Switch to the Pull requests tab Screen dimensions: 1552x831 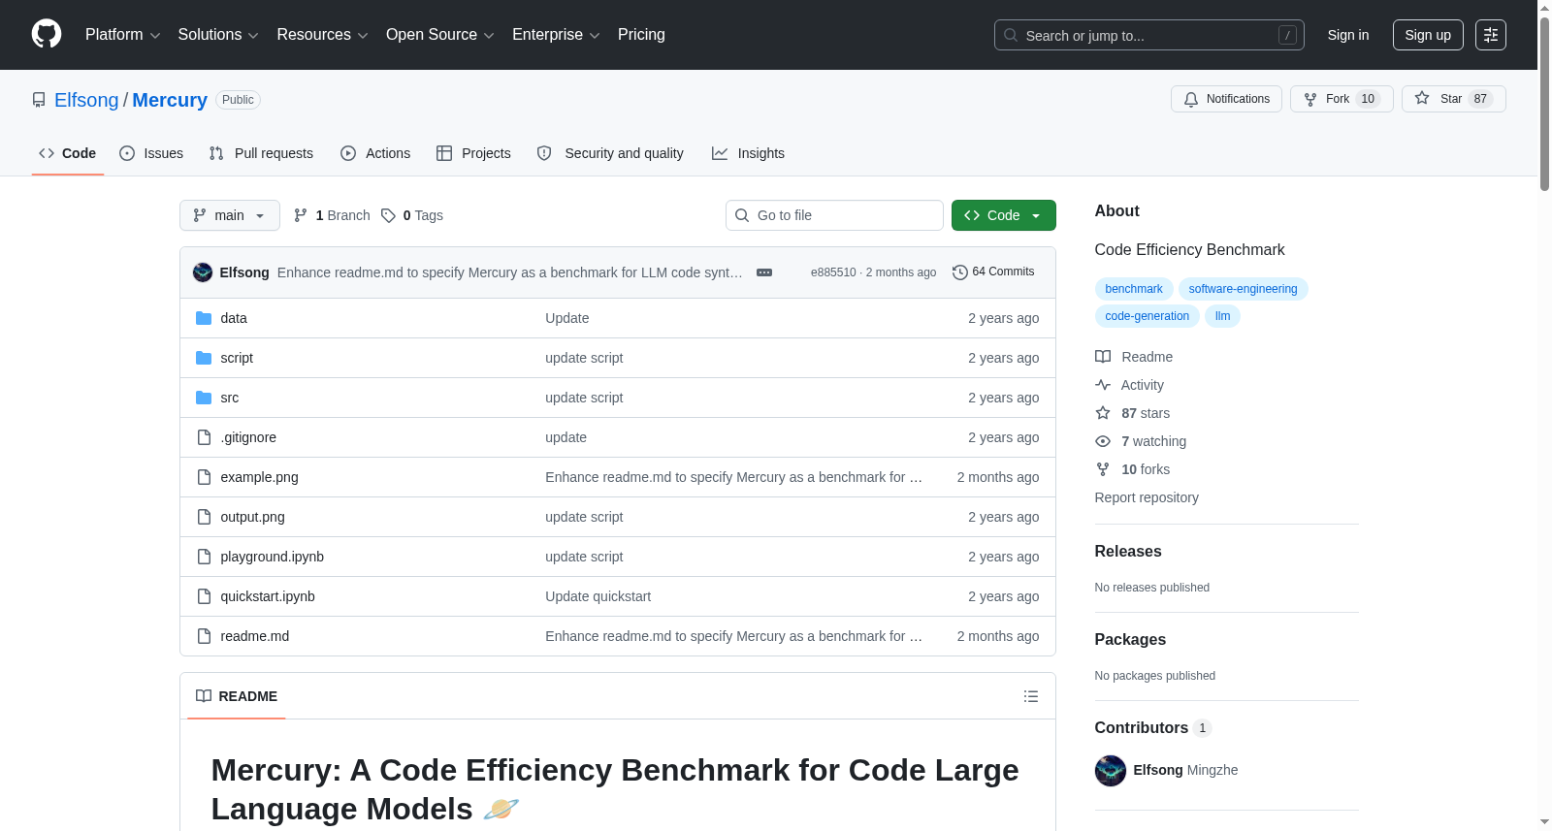[261, 153]
